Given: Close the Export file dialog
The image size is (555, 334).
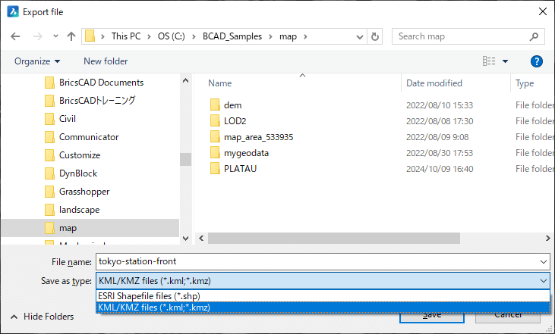Looking at the screenshot, I should pos(542,11).
